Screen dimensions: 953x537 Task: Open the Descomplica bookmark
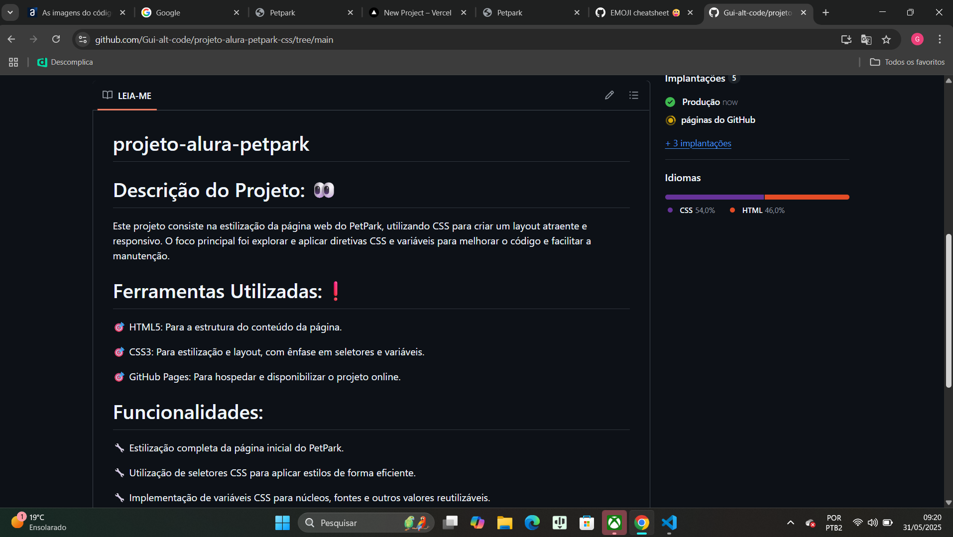[x=65, y=62]
